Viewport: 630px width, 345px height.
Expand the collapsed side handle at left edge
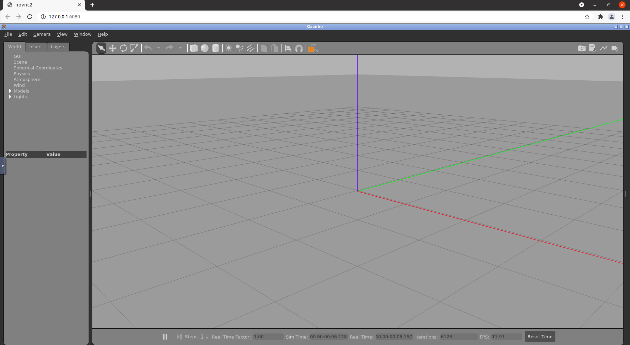(x=3, y=166)
